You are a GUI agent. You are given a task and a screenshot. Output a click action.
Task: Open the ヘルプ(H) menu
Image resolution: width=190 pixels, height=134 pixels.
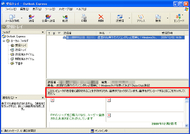[x=81, y=9]
